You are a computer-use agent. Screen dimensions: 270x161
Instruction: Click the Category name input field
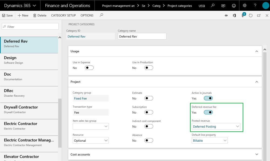142,36
